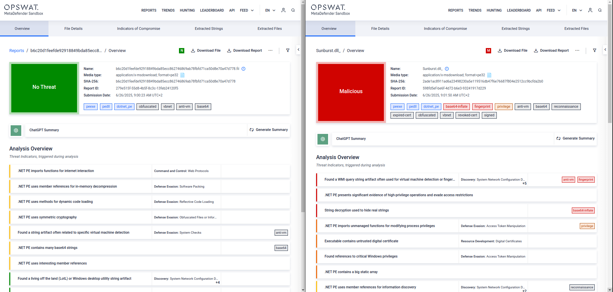The width and height of the screenshot is (613, 292).
Task: Click revoked-cert tag in right window
Action: (x=468, y=115)
